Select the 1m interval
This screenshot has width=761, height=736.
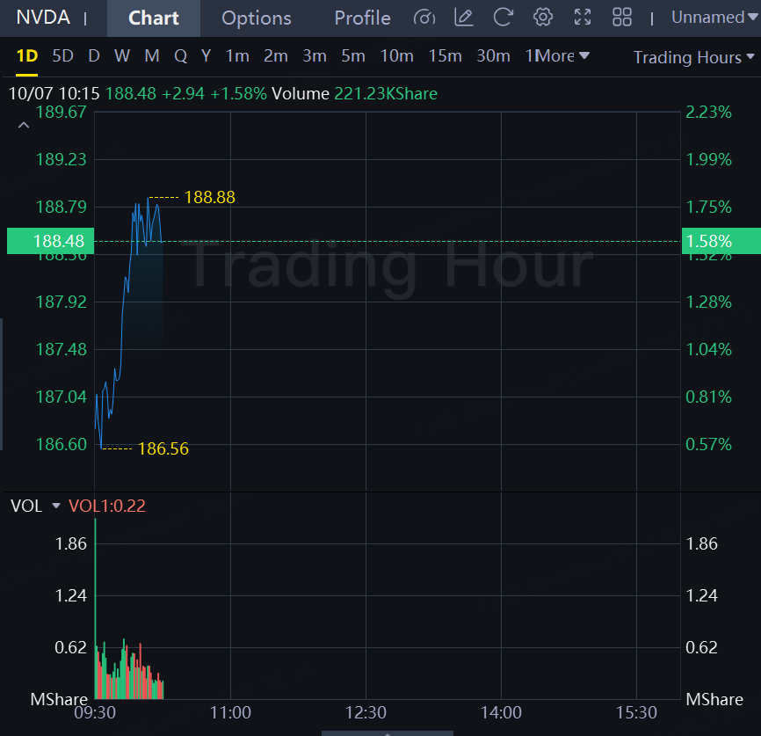(237, 56)
